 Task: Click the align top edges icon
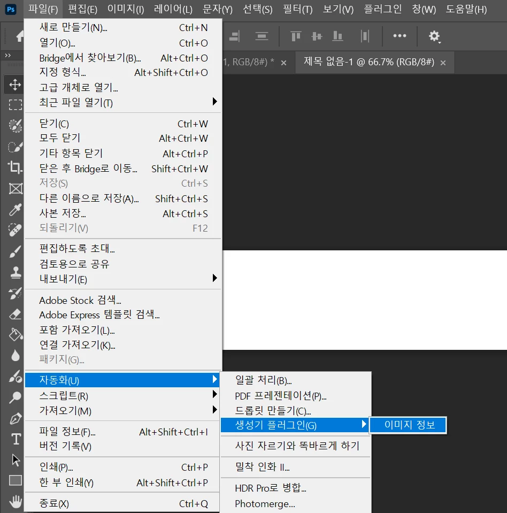[296, 36]
